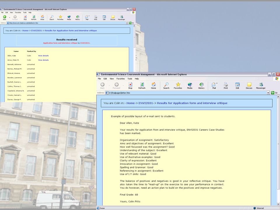Click vertical scrollbar down arrow in front window
The height and width of the screenshot is (210, 280).
pos(278,204)
